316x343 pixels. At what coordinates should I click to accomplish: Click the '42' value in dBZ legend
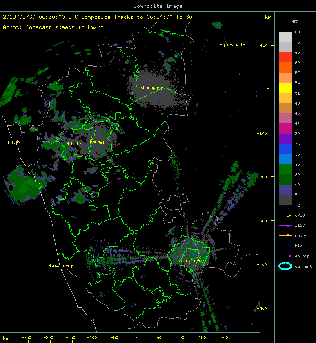pos(297,123)
